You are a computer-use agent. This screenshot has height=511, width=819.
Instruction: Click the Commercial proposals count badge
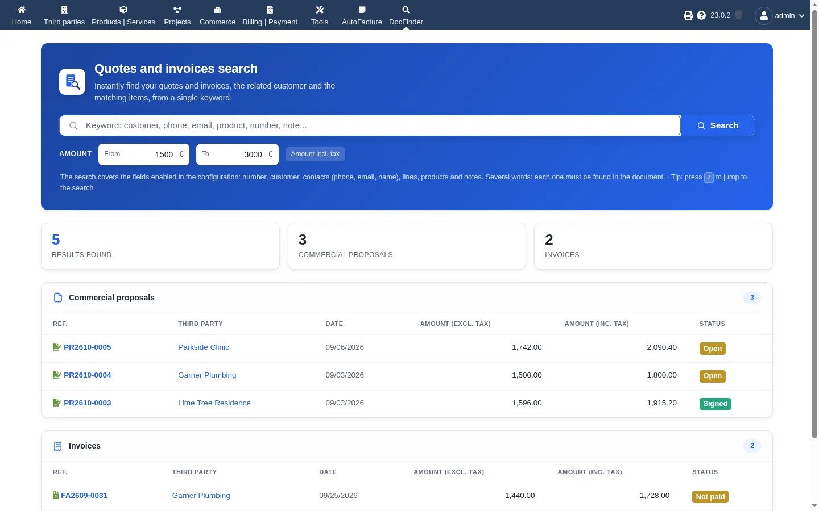click(x=752, y=298)
